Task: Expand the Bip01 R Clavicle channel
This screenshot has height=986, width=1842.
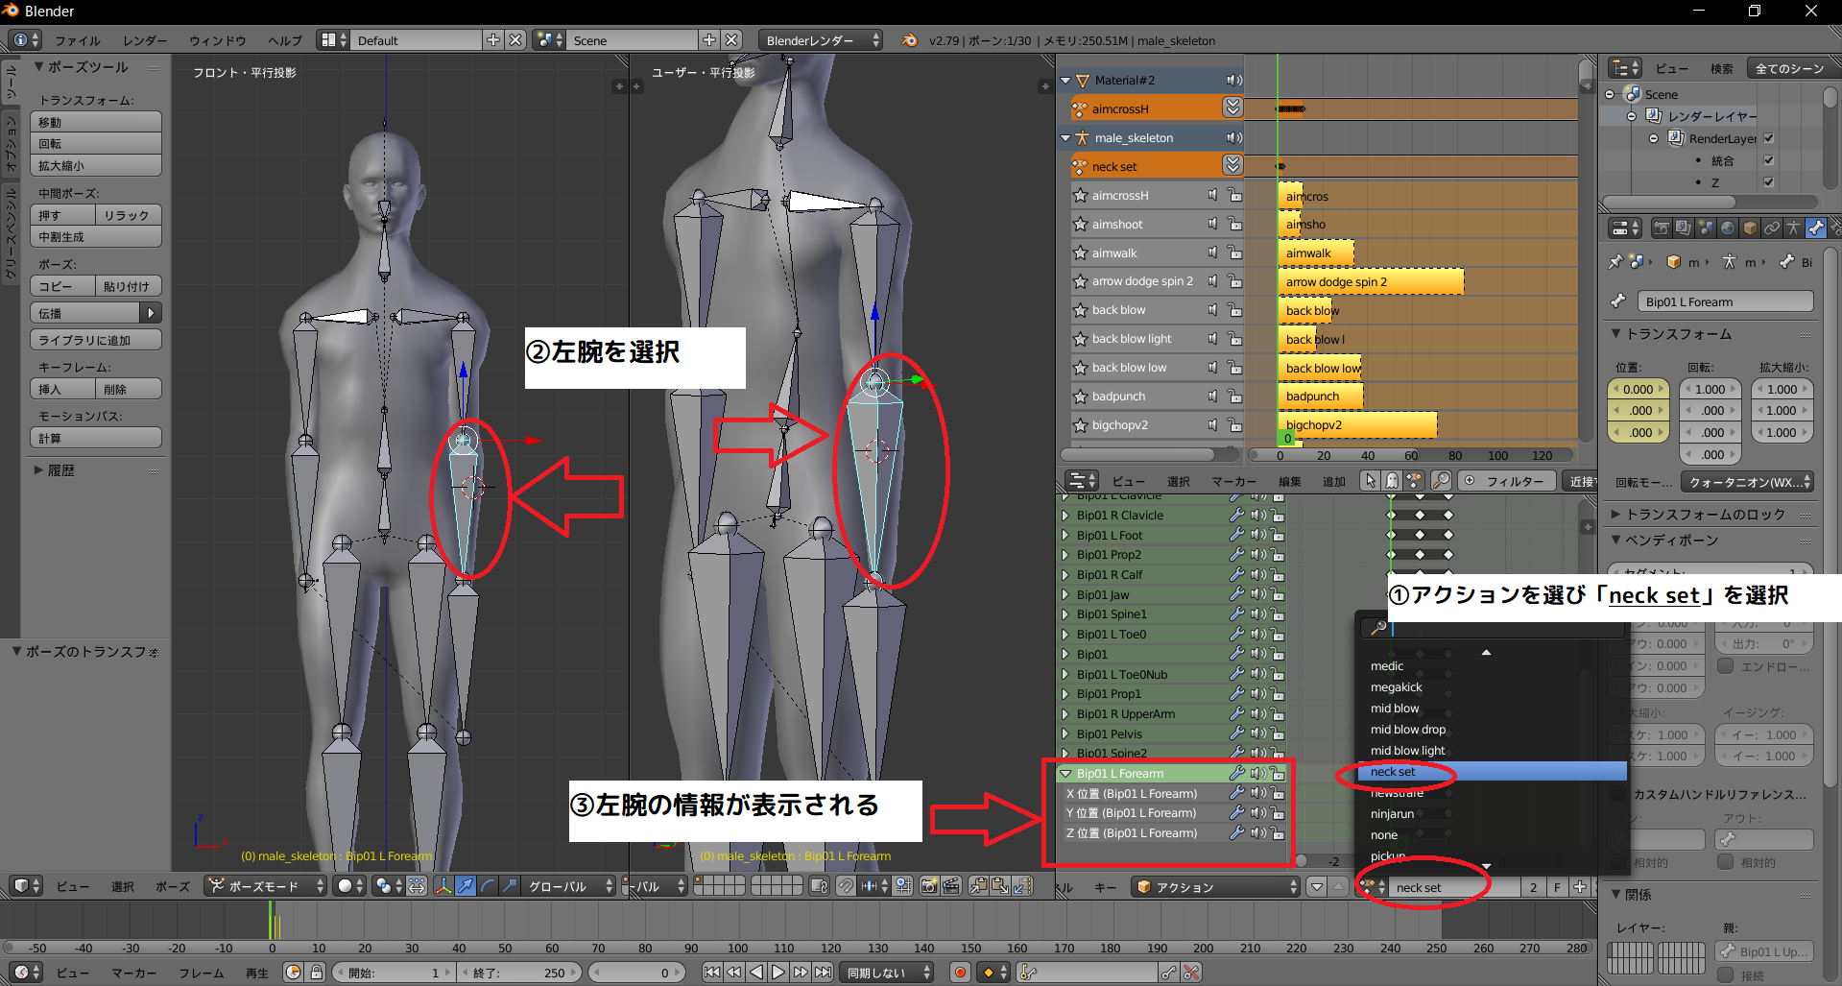Action: click(x=1065, y=516)
